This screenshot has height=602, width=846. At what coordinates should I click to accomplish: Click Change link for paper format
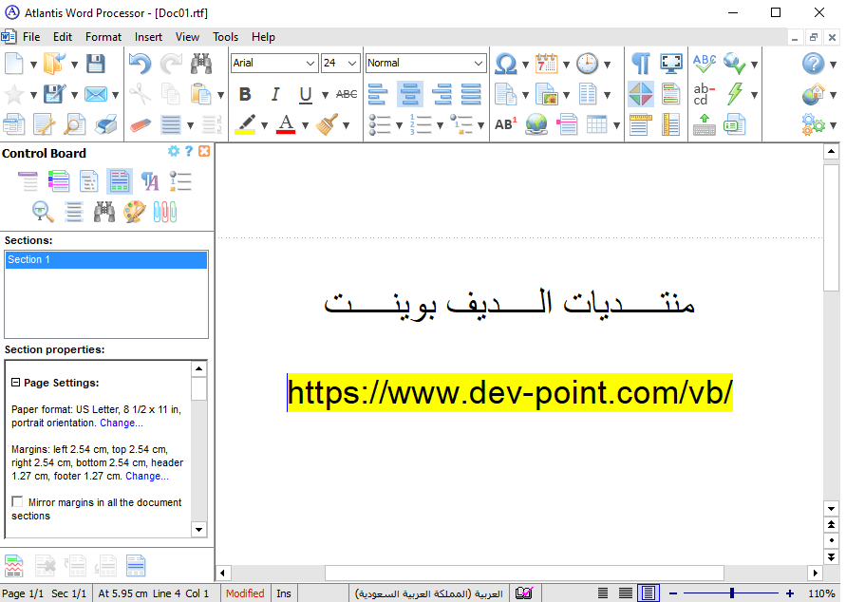(122, 423)
